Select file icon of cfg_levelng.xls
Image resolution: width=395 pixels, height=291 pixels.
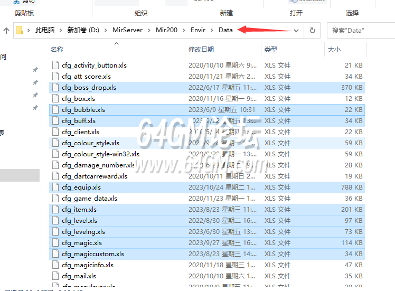[x=55, y=231]
